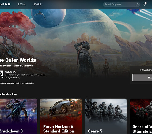Open the Crackdown 3 game tile
This screenshot has width=152, height=134.
coord(19,116)
